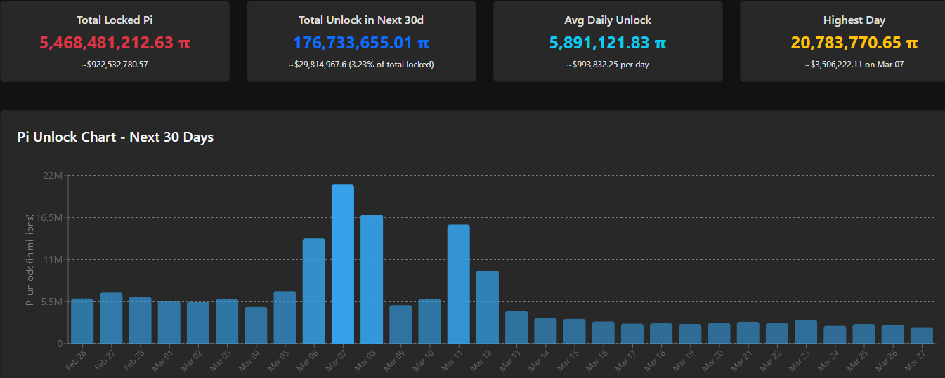The image size is (945, 378).
Task: Click the Highest Day amount in yellow
Action: (x=854, y=43)
